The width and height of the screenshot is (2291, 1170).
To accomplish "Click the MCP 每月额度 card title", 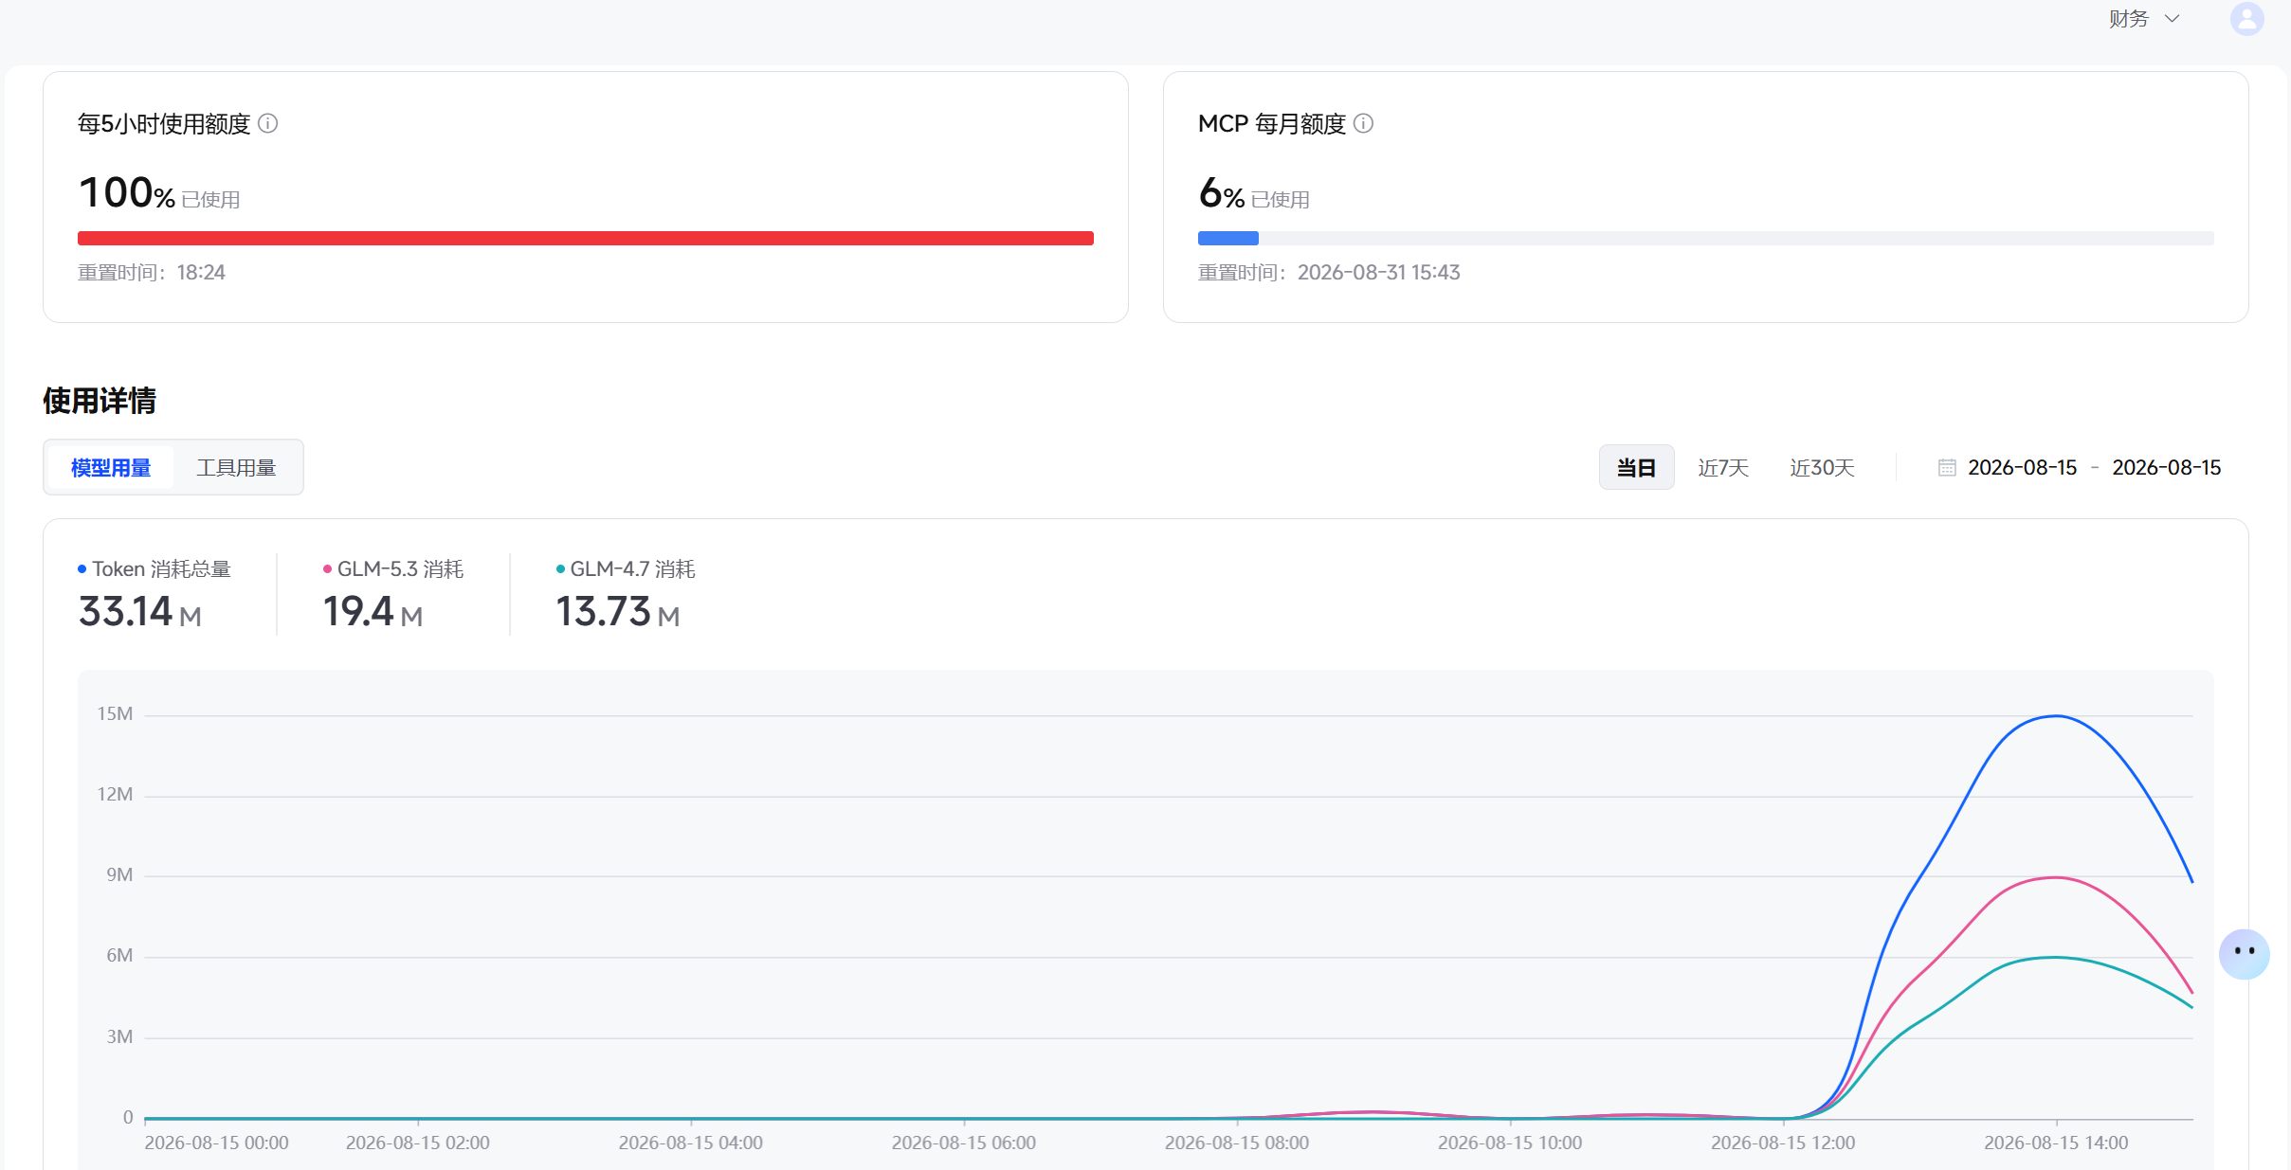I will (x=1272, y=123).
